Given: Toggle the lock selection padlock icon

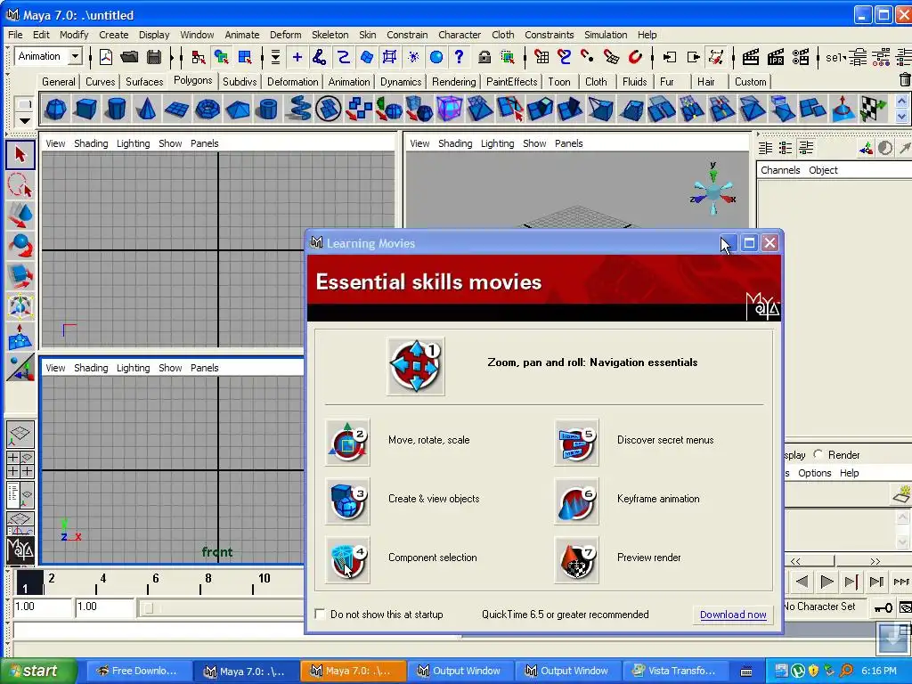Looking at the screenshot, I should tap(484, 57).
